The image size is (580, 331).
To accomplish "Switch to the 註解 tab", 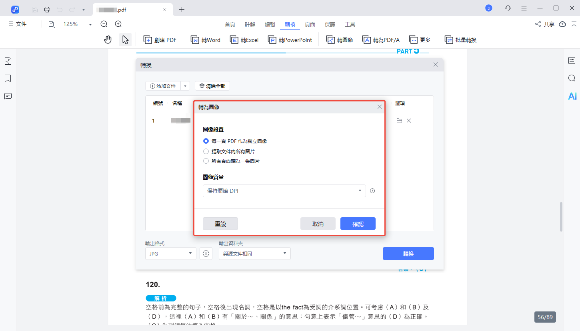I will (250, 24).
